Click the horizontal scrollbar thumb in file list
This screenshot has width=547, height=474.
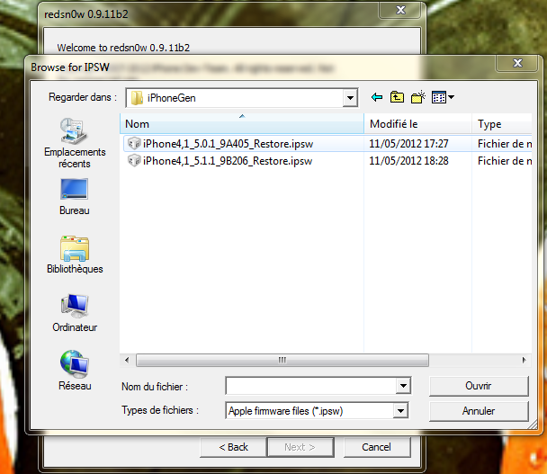[282, 360]
